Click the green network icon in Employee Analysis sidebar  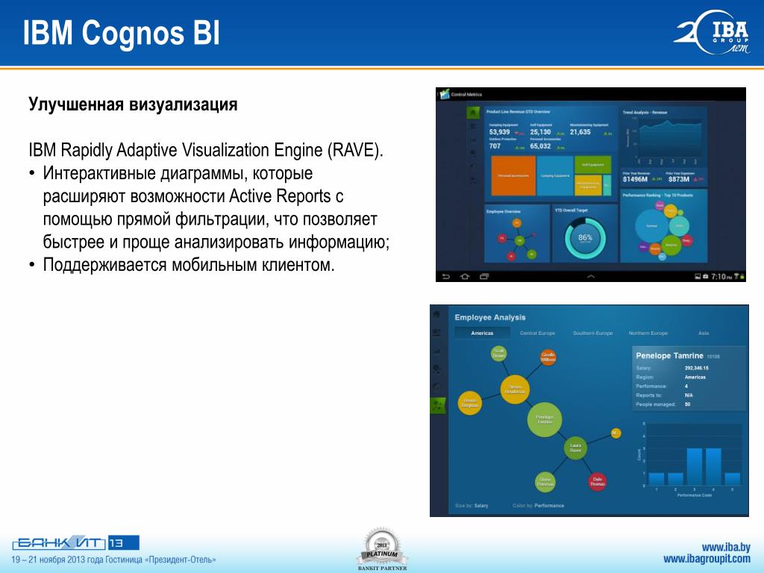click(x=437, y=405)
